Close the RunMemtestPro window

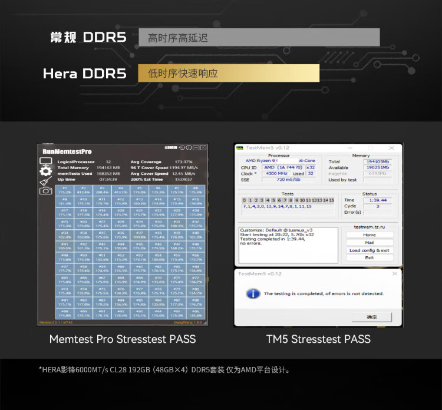(203, 147)
